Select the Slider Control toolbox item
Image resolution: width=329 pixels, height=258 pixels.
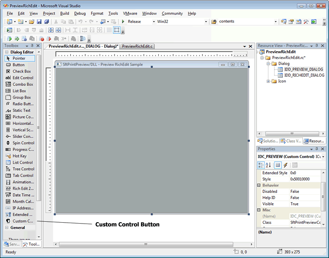tap(22, 137)
